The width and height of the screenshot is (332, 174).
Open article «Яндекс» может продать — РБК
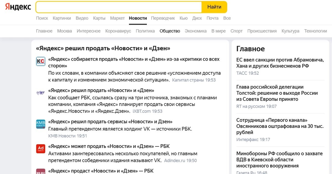point(109,146)
